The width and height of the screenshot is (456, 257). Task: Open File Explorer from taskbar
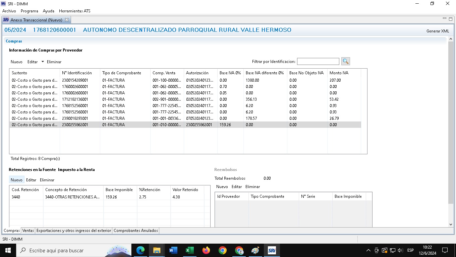tap(157, 250)
